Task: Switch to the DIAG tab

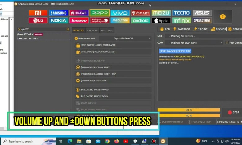Action: tap(110, 31)
